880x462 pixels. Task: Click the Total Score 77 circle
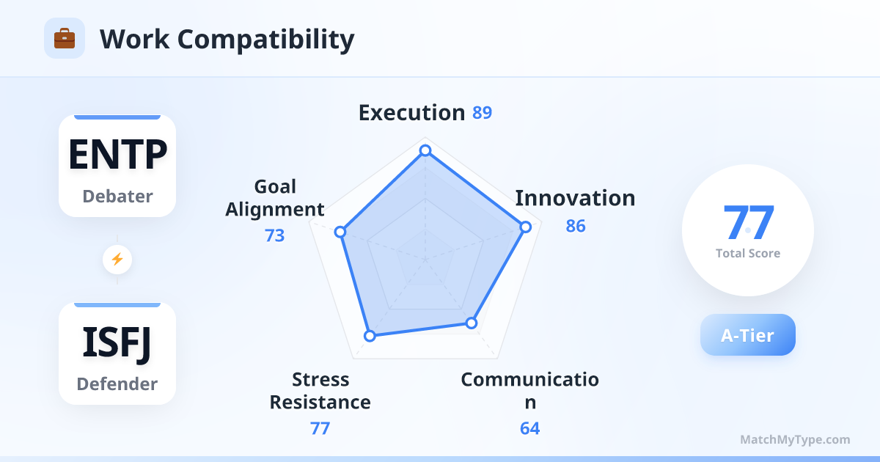748,230
